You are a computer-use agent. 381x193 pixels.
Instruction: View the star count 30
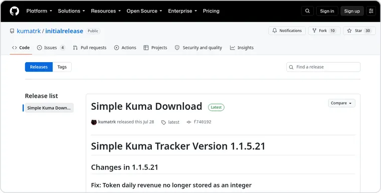coord(367,31)
